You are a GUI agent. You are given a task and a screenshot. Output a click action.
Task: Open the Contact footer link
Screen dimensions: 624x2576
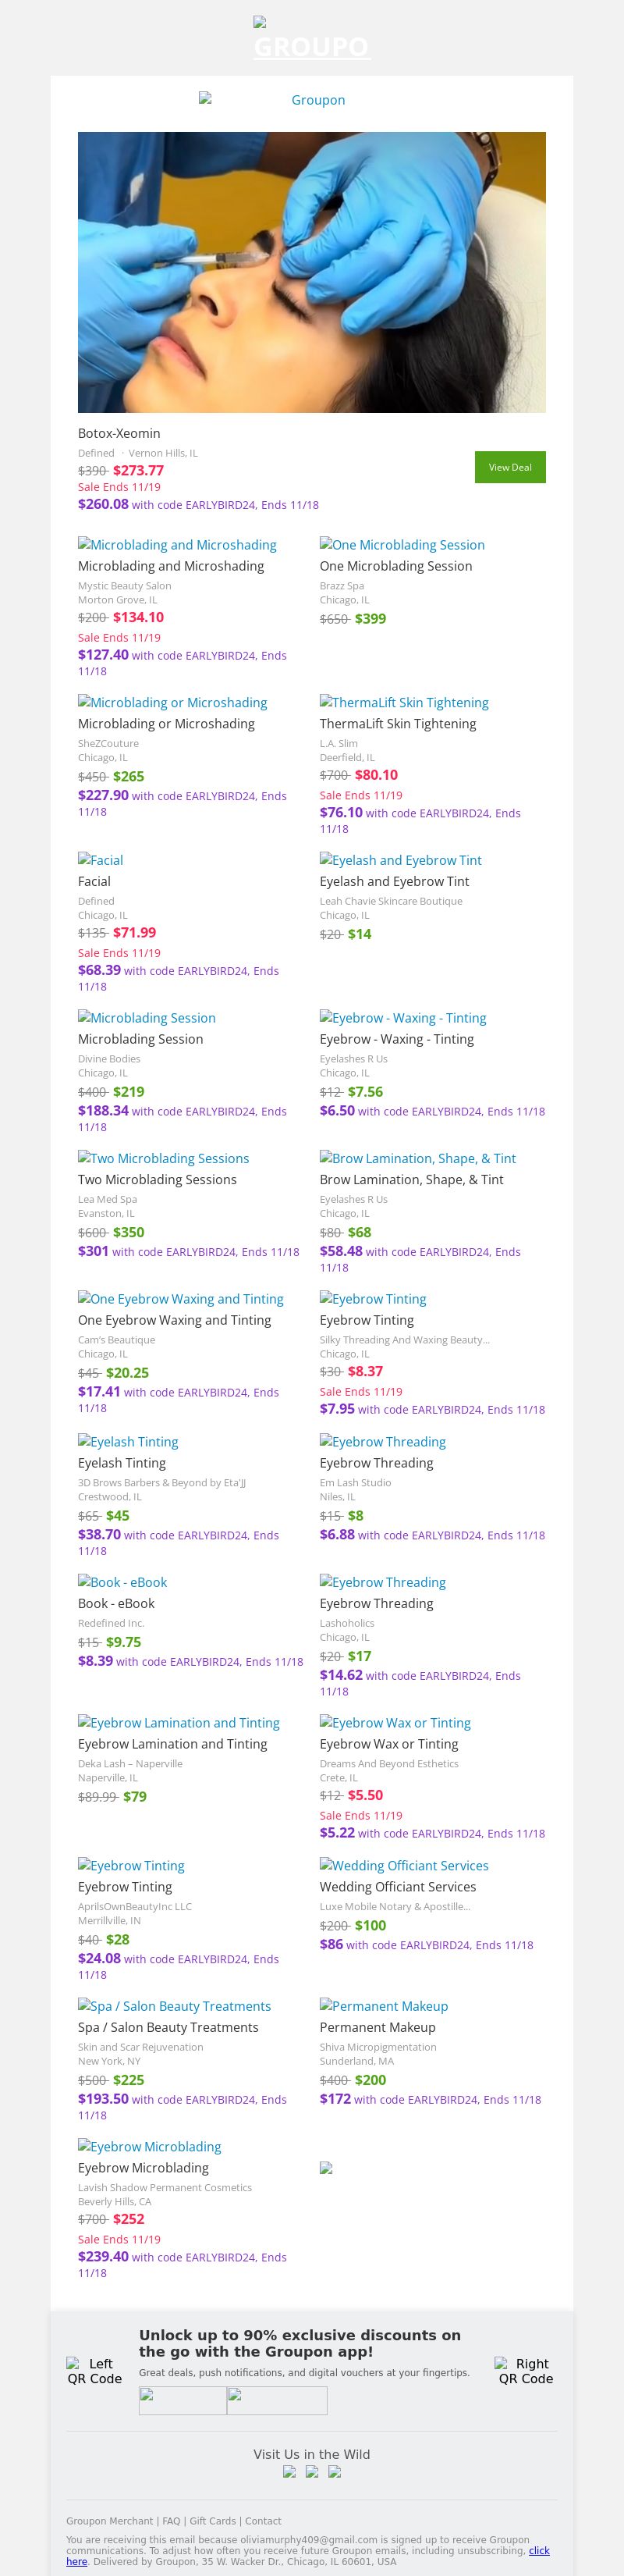pos(263,2521)
